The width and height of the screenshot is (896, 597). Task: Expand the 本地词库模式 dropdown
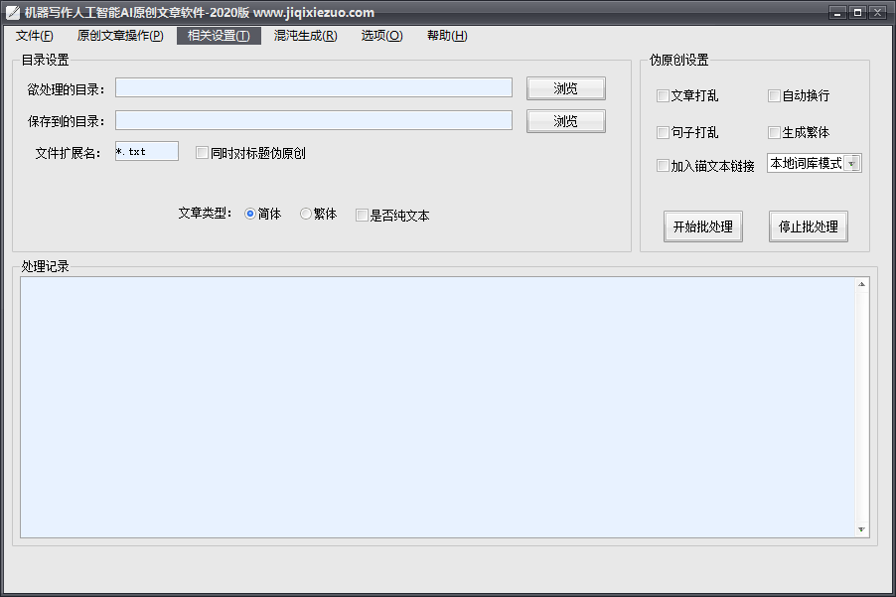point(851,164)
